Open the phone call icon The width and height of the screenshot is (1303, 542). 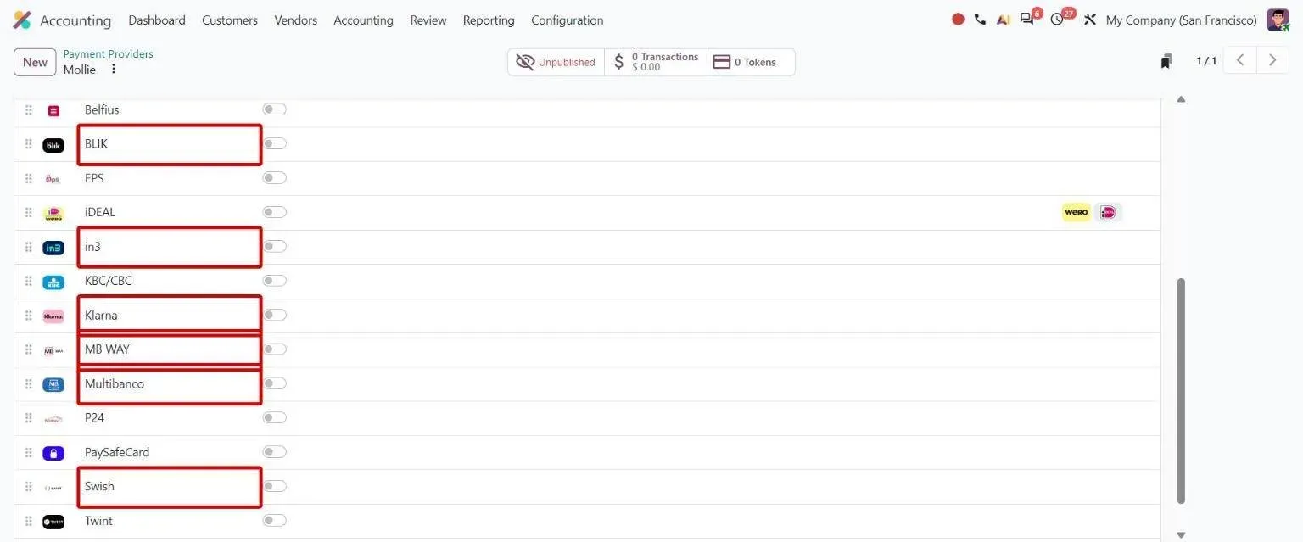pos(980,20)
